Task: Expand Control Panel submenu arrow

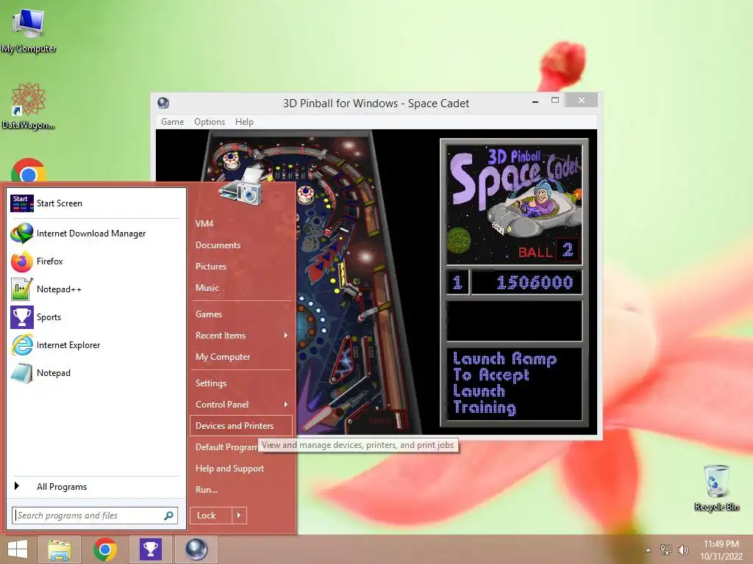Action: coord(286,405)
